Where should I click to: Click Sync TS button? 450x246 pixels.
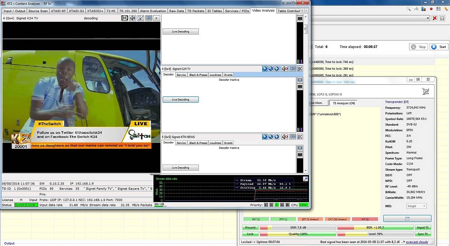(x=423, y=234)
